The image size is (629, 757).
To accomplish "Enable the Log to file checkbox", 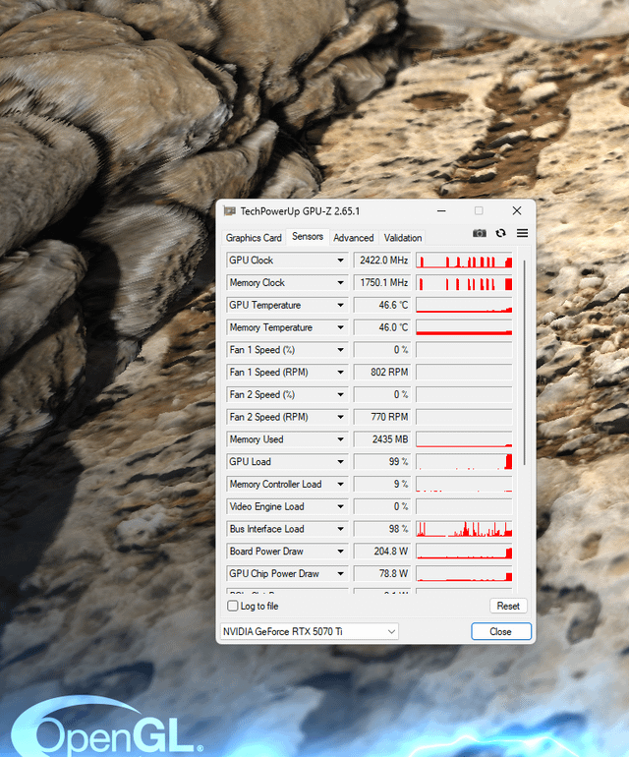I will pyautogui.click(x=233, y=606).
